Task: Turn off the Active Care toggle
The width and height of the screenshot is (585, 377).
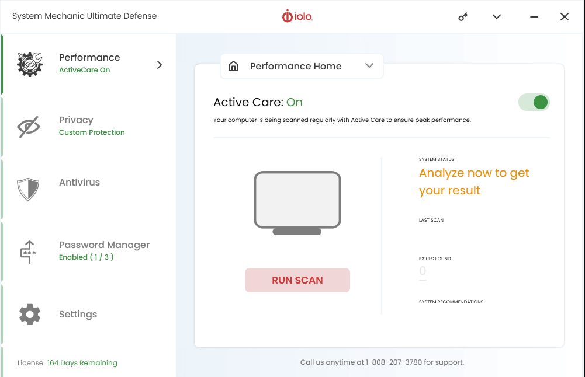Action: [x=534, y=102]
